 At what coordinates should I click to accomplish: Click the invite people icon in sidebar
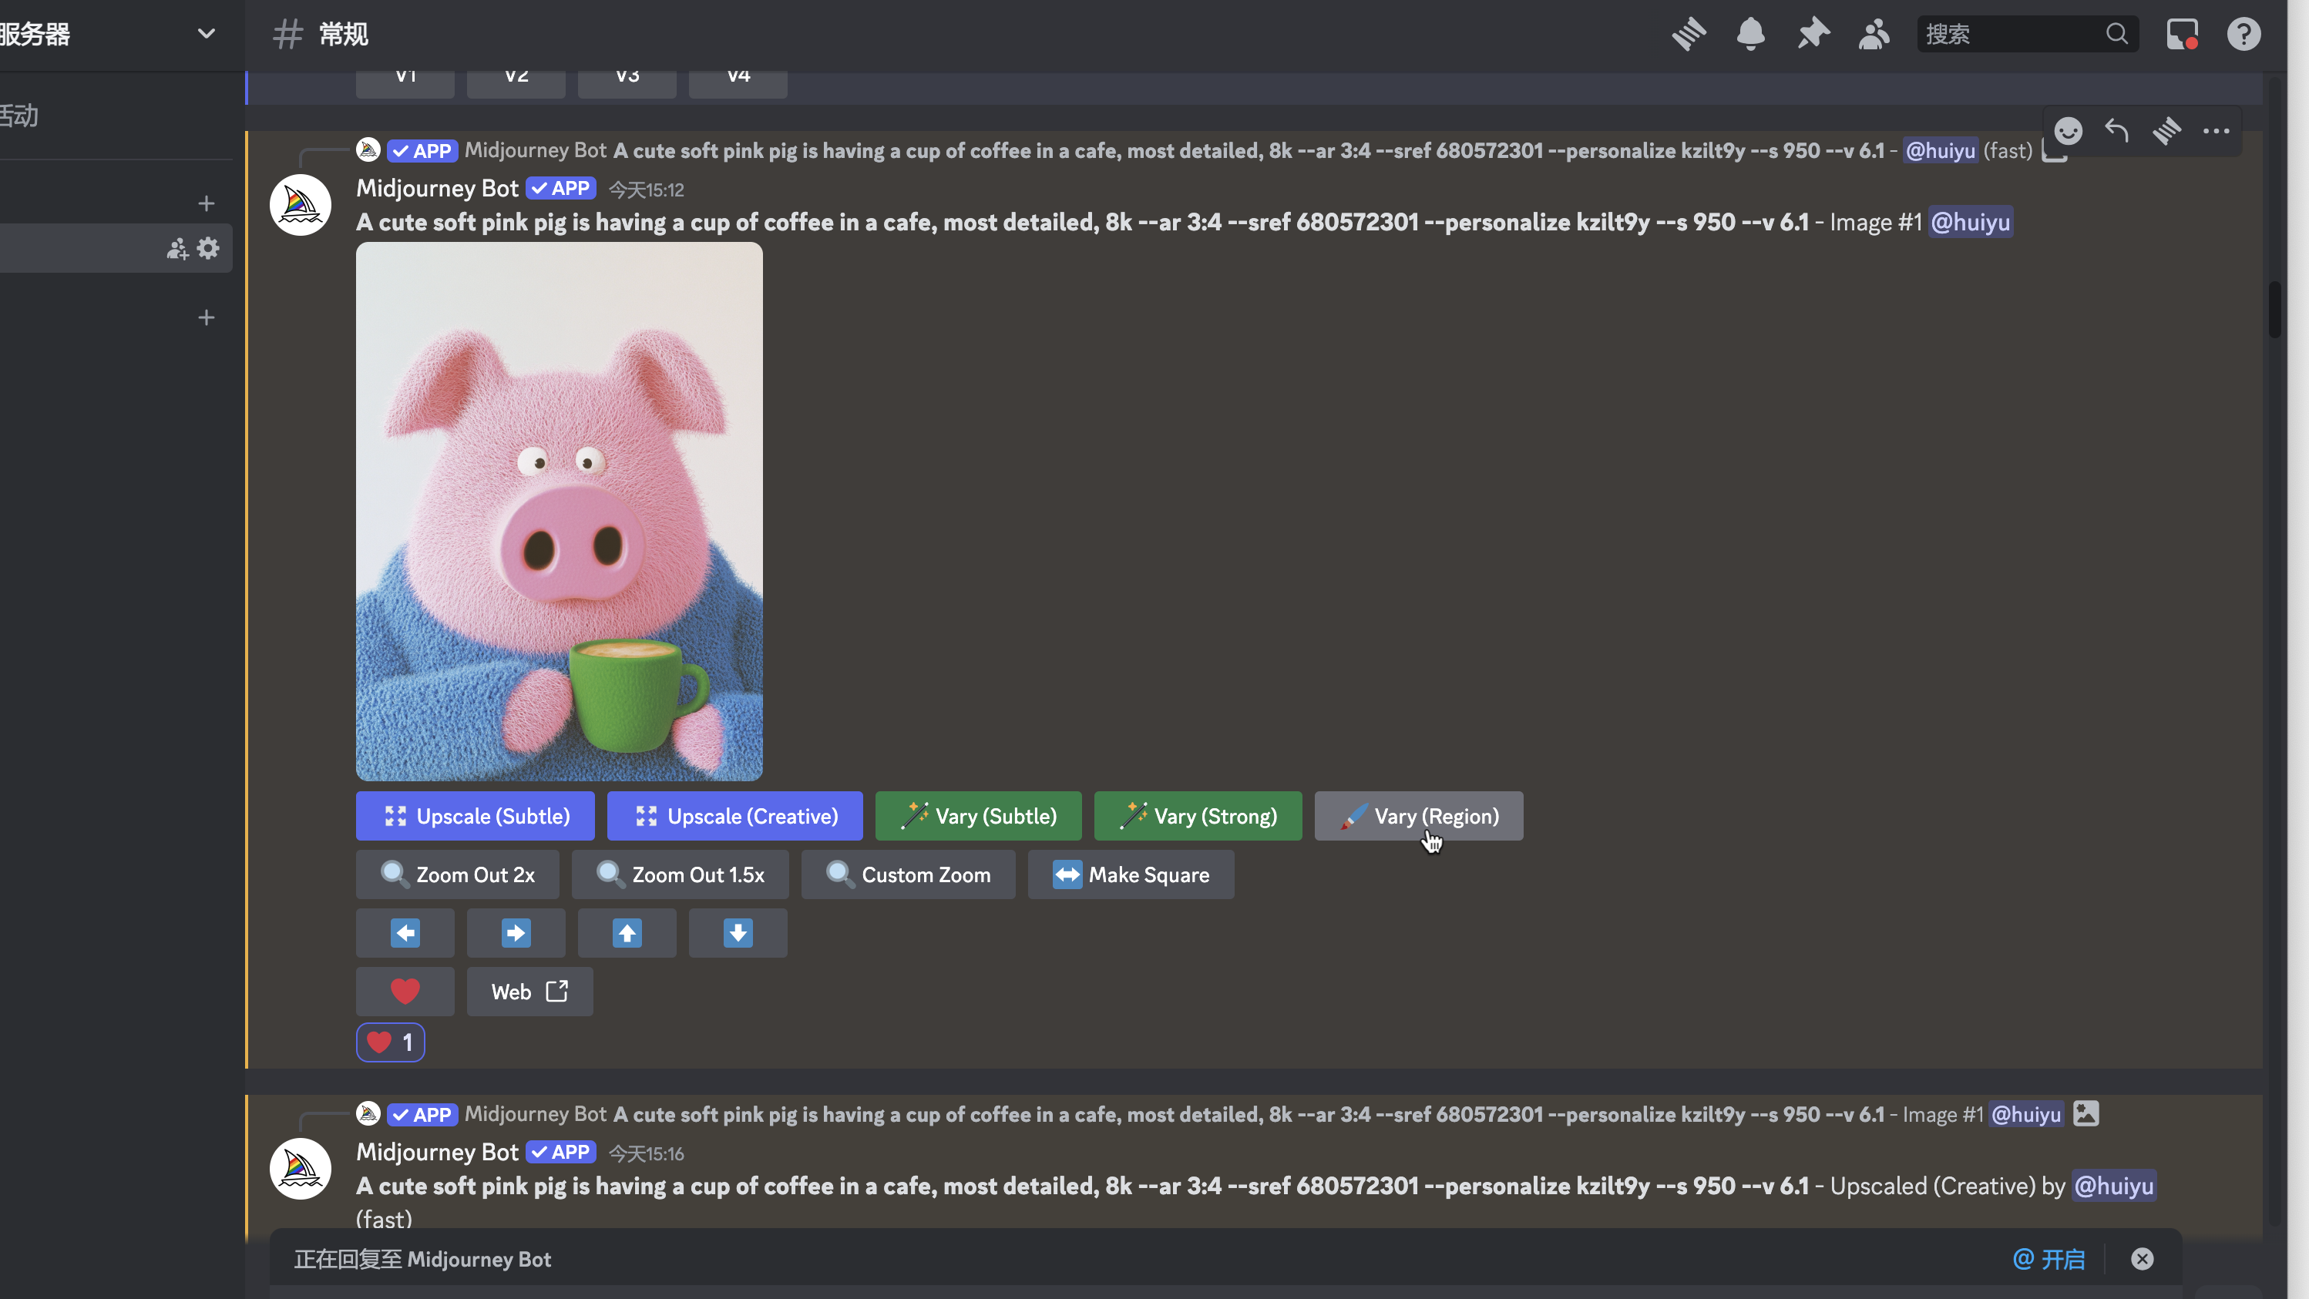click(x=177, y=248)
